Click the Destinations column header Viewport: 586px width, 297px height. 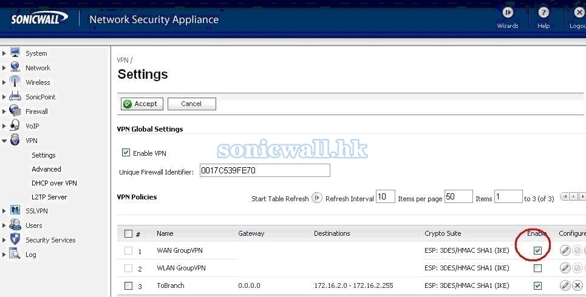pos(332,233)
